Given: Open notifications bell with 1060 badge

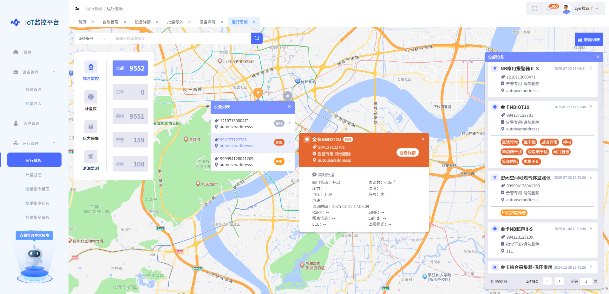Looking at the screenshot, I should pos(549,9).
